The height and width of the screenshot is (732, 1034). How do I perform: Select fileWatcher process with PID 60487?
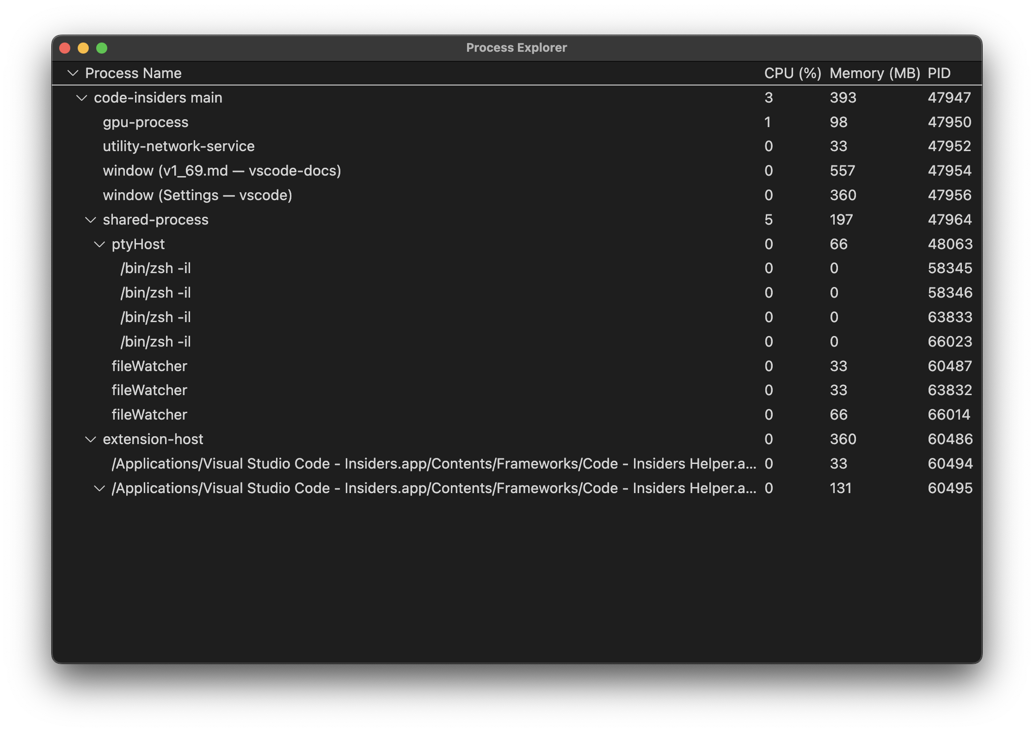pyautogui.click(x=149, y=366)
